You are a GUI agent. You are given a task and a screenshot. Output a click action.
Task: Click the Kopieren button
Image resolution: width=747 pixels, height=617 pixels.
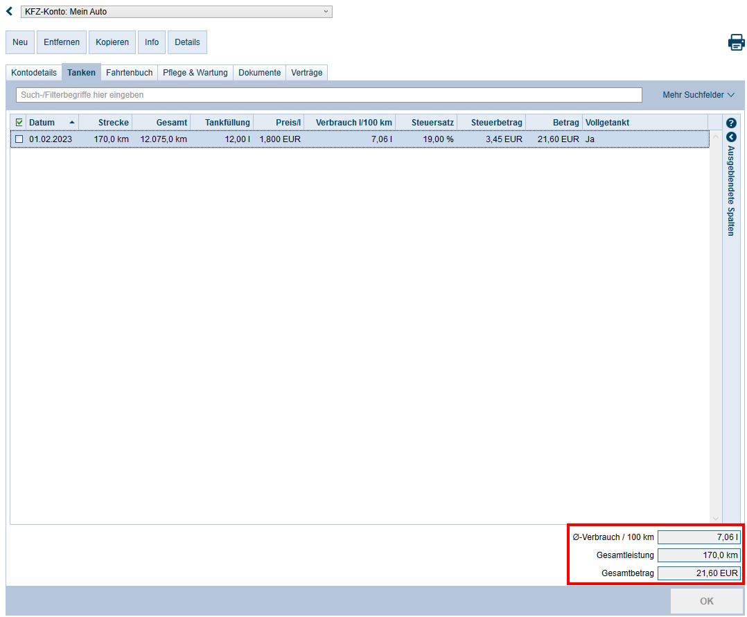112,42
